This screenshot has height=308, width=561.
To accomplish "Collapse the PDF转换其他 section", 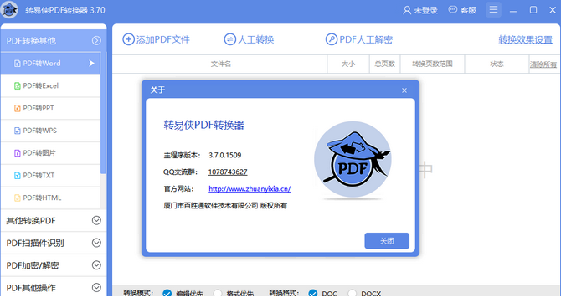I will point(96,40).
